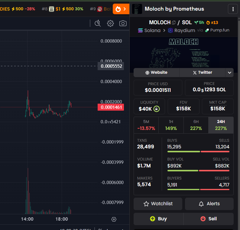
Task: Click the trending #9 token avatar
Action: point(100,9)
